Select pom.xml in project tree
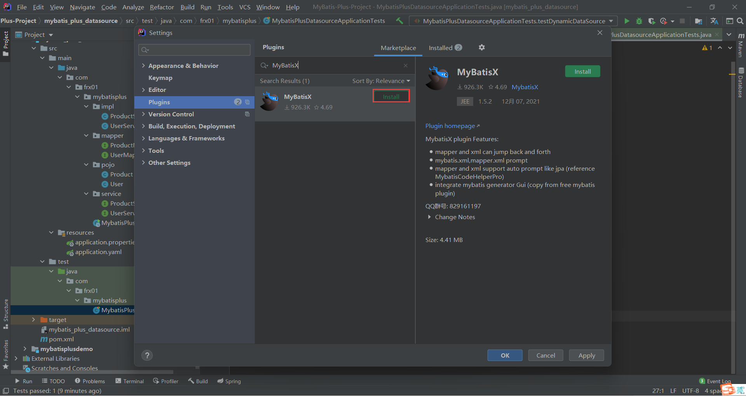This screenshot has height=396, width=746. coord(61,339)
